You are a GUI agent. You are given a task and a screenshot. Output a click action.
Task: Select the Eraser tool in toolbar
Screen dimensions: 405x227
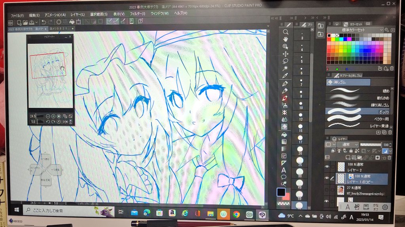[284, 127]
